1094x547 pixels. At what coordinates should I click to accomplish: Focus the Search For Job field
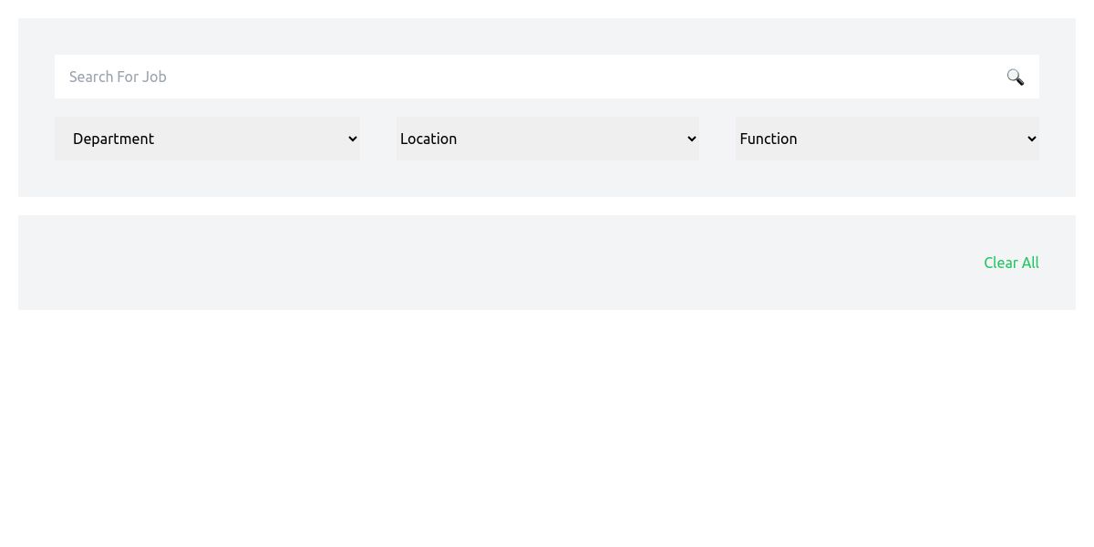[x=529, y=77]
